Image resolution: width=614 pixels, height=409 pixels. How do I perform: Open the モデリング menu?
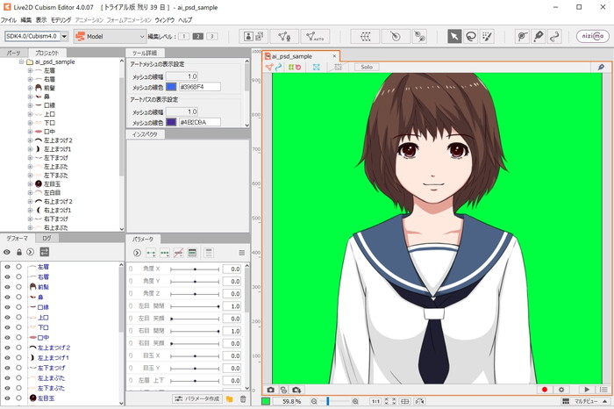point(61,19)
